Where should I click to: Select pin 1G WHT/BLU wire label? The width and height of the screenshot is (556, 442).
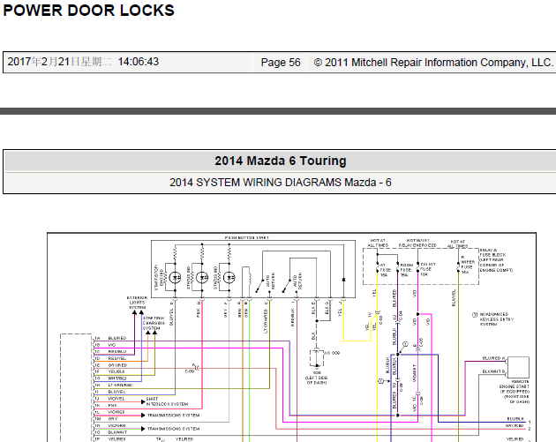[x=117, y=378]
